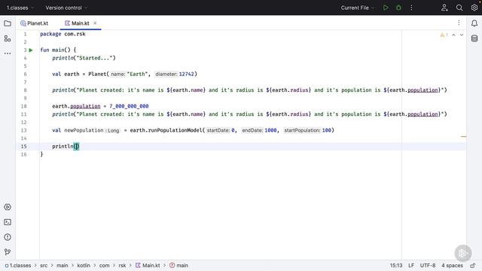Switch to the Planet.kt tab

[35, 23]
